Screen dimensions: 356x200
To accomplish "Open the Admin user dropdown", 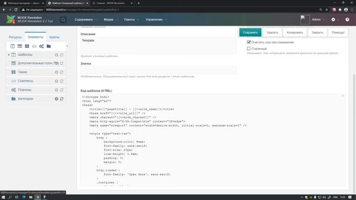I will 318,20.
